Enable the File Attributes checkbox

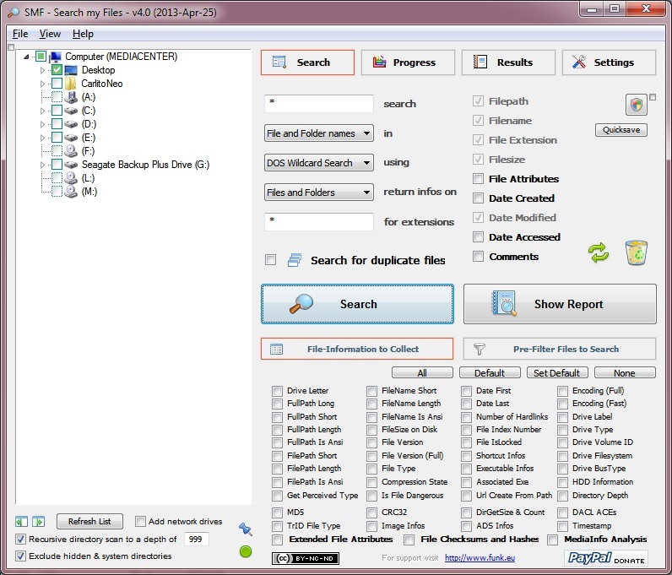[x=478, y=179]
